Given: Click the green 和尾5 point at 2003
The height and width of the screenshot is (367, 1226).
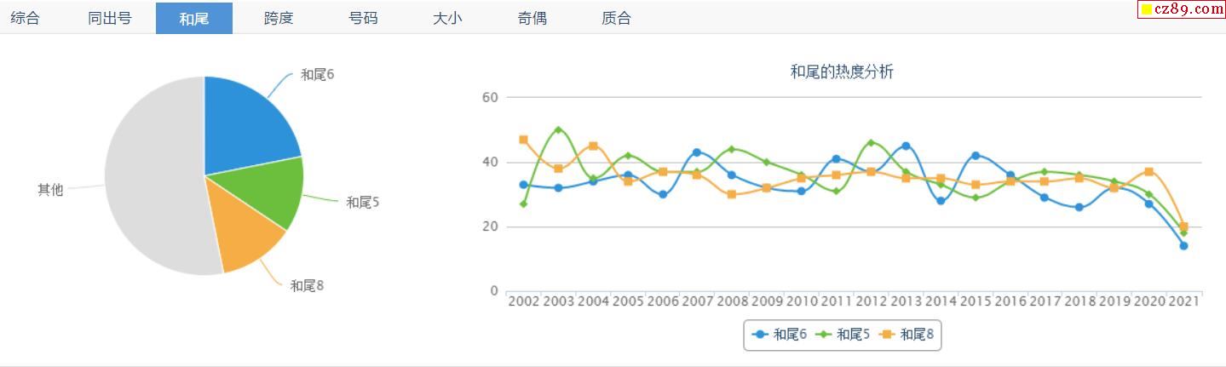Looking at the screenshot, I should point(558,129).
